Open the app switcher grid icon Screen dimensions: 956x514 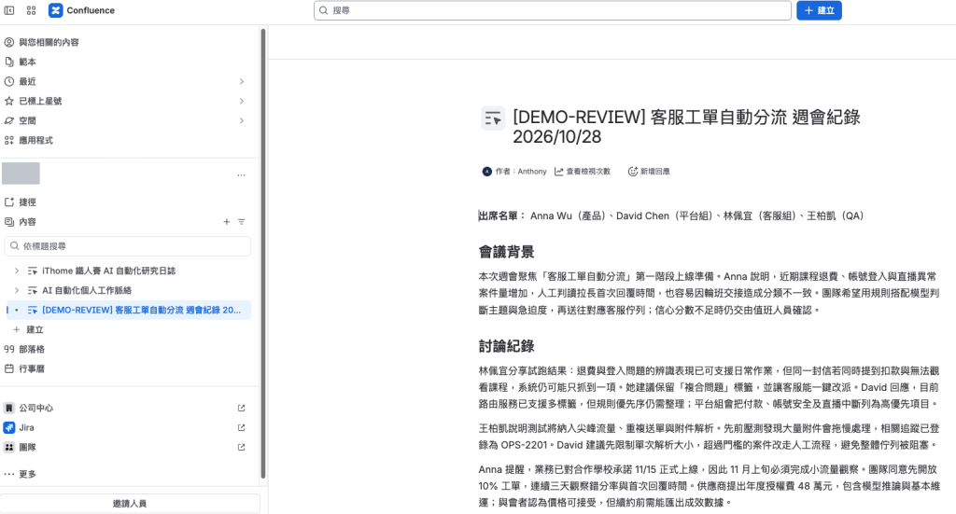click(31, 10)
